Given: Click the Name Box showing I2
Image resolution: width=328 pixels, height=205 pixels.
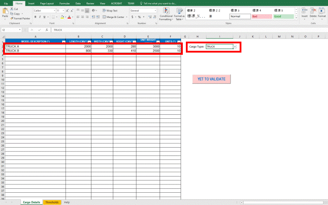Looking at the screenshot, I should click(x=12, y=30).
